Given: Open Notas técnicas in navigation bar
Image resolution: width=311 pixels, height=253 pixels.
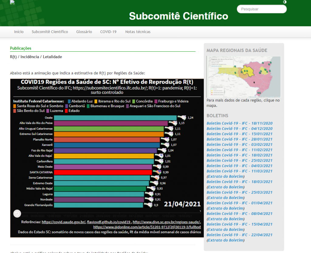Looking at the screenshot, I should pyautogui.click(x=138, y=32).
